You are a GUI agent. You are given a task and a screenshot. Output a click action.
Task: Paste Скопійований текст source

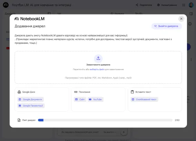pos(144,99)
